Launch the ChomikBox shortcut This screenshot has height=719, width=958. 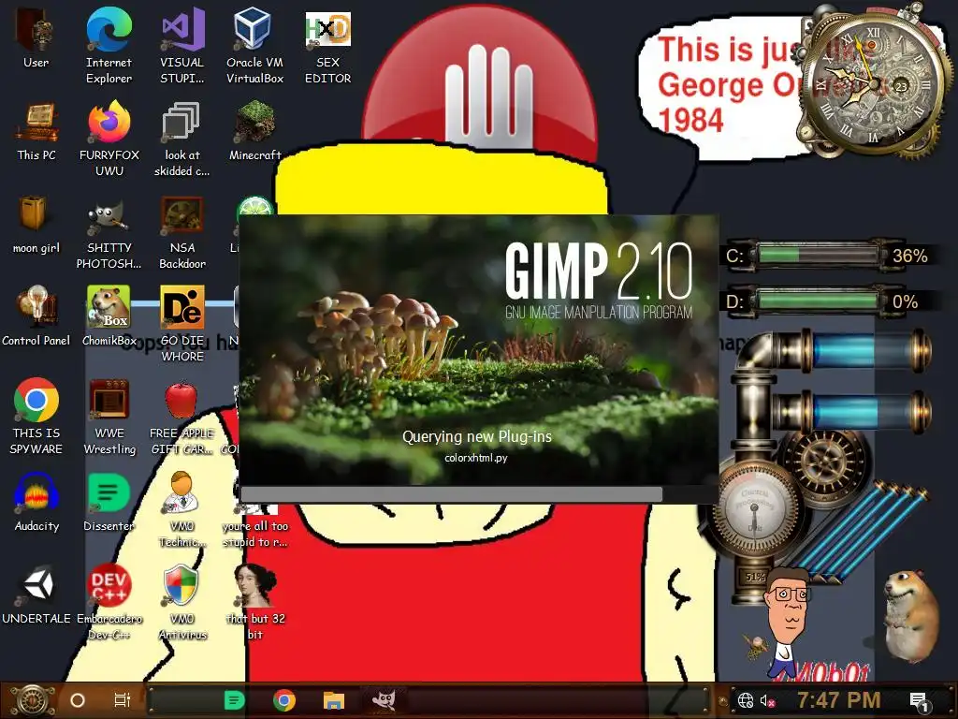pyautogui.click(x=109, y=316)
